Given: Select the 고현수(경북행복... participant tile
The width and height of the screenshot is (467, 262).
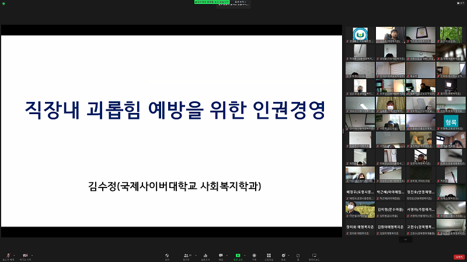Looking at the screenshot, I should pyautogui.click(x=421, y=227).
